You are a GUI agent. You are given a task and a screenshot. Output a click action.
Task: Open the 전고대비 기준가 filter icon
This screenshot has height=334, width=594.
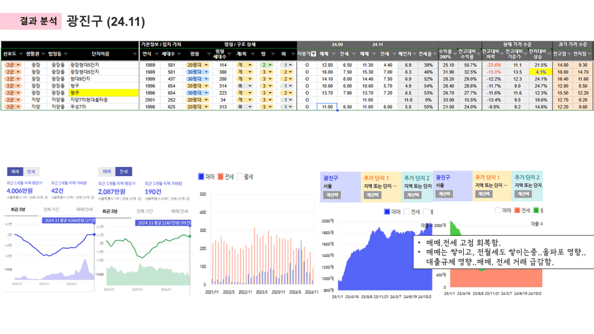[526, 54]
